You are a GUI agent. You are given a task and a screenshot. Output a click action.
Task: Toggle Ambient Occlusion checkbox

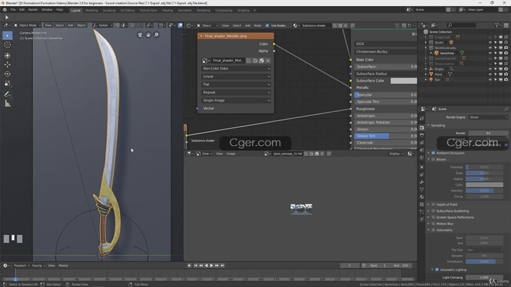pos(433,153)
